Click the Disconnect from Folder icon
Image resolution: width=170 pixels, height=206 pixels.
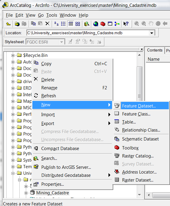[x=24, y=24]
